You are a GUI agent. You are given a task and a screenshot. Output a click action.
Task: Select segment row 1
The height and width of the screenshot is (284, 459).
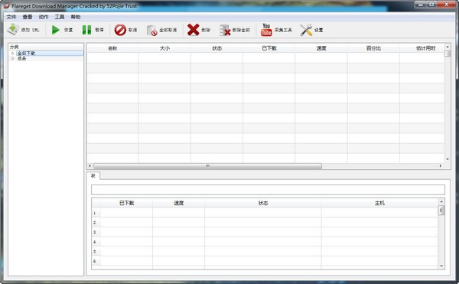click(x=96, y=213)
